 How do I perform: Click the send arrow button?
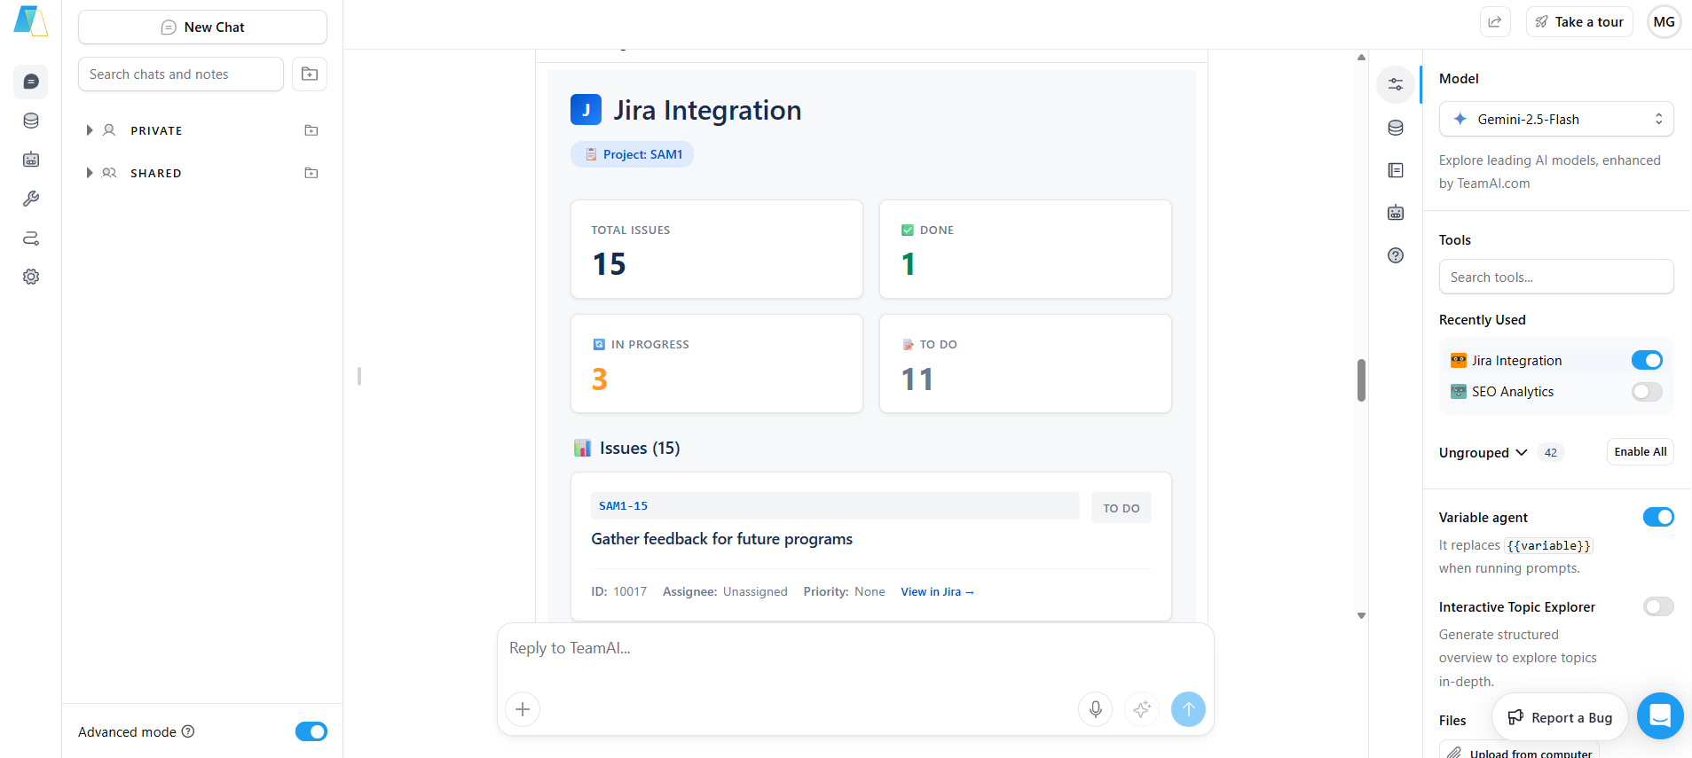click(1188, 709)
